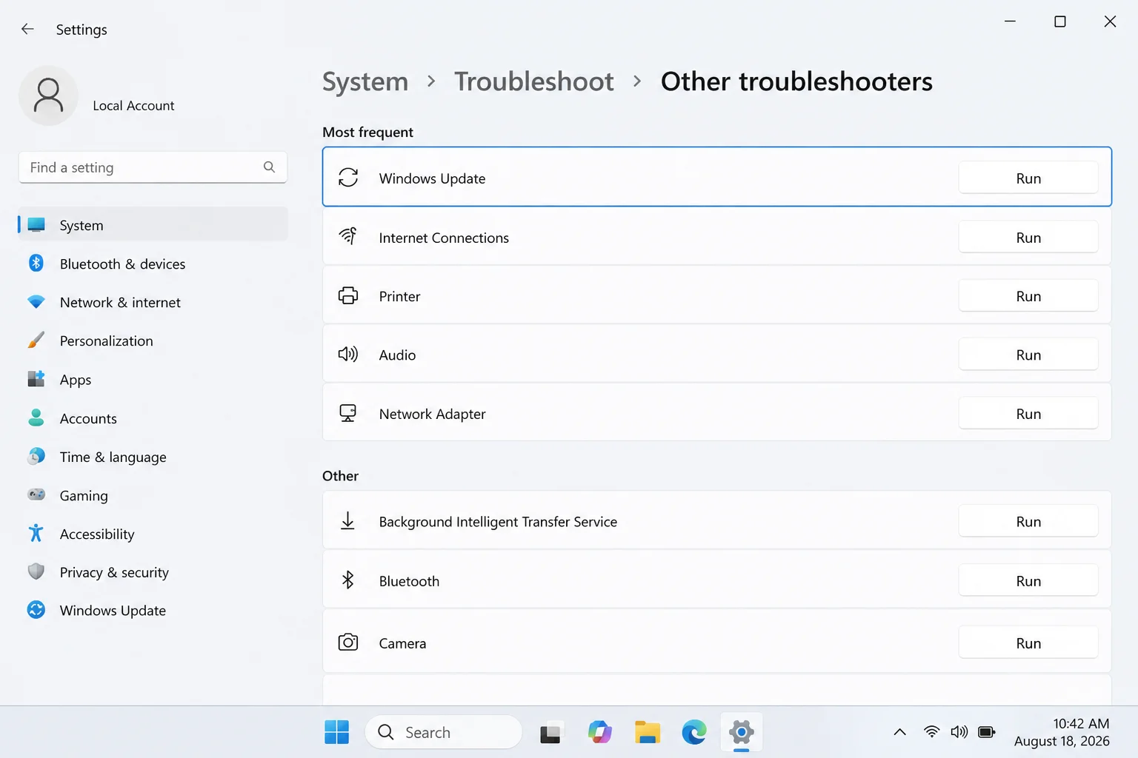Open Accounts settings category
This screenshot has width=1138, height=758.
click(153, 417)
